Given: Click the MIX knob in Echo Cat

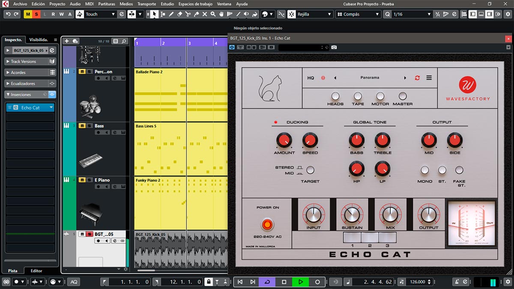Looking at the screenshot, I should click(x=390, y=215).
